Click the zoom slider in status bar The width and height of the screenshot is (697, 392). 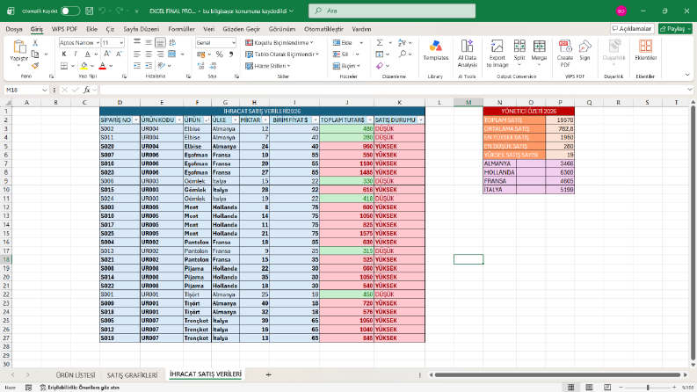(x=648, y=388)
